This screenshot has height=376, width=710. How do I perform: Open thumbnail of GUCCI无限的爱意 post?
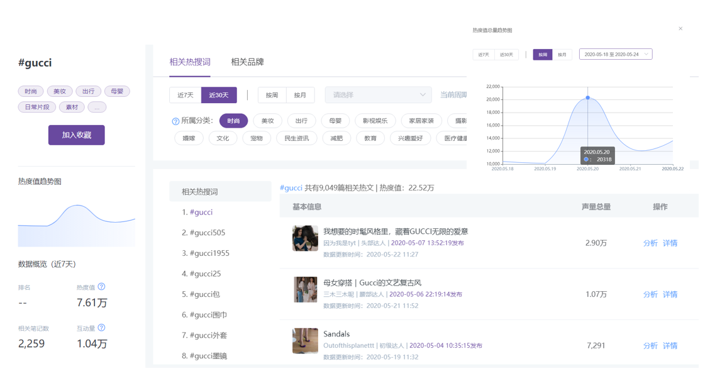[x=305, y=238]
